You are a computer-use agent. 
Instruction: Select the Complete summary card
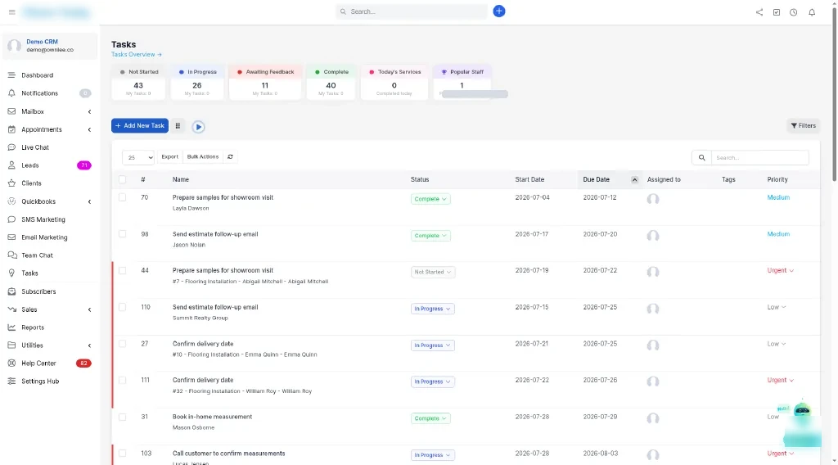(x=331, y=83)
